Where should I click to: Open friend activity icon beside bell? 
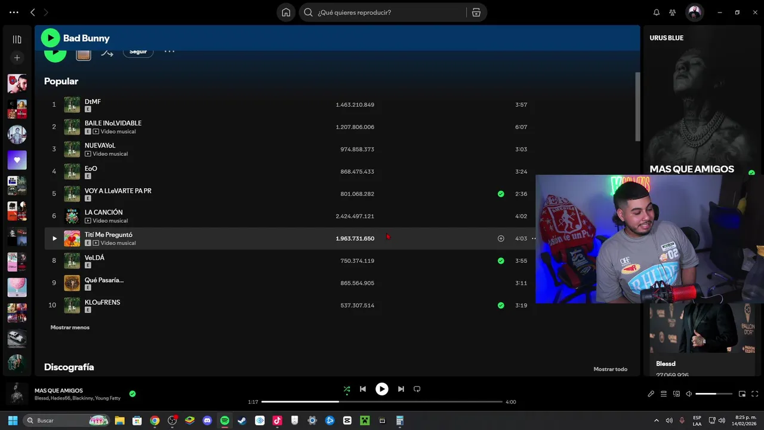click(673, 12)
